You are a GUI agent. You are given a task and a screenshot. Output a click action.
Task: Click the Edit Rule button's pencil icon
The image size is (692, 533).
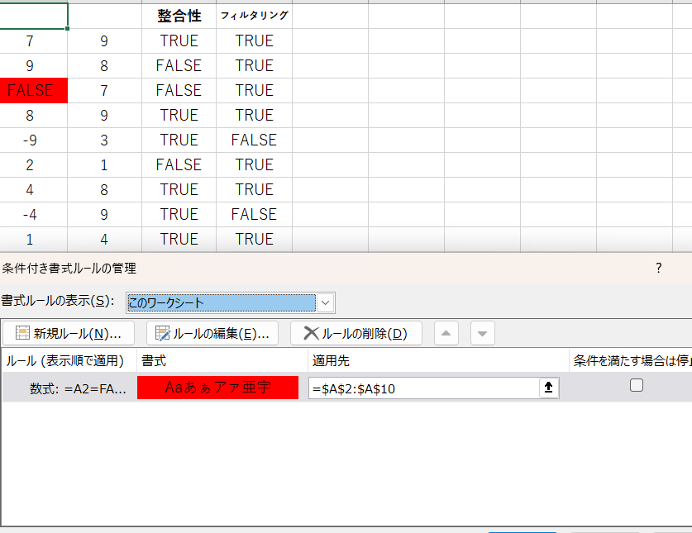162,333
